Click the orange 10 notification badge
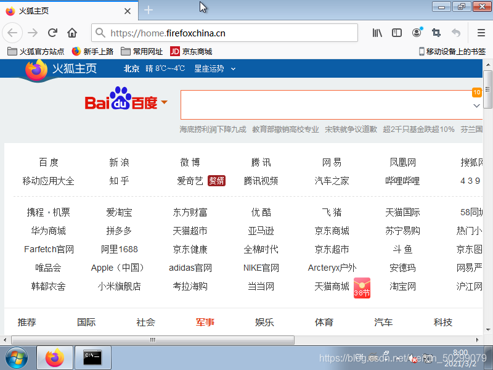Viewport: 493px width, 370px height. 476,92
